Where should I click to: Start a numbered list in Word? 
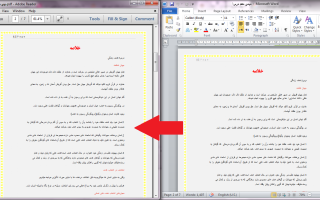(251, 18)
